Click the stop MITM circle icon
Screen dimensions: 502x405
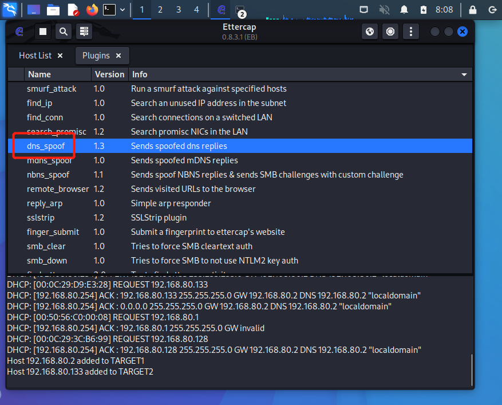click(x=390, y=32)
